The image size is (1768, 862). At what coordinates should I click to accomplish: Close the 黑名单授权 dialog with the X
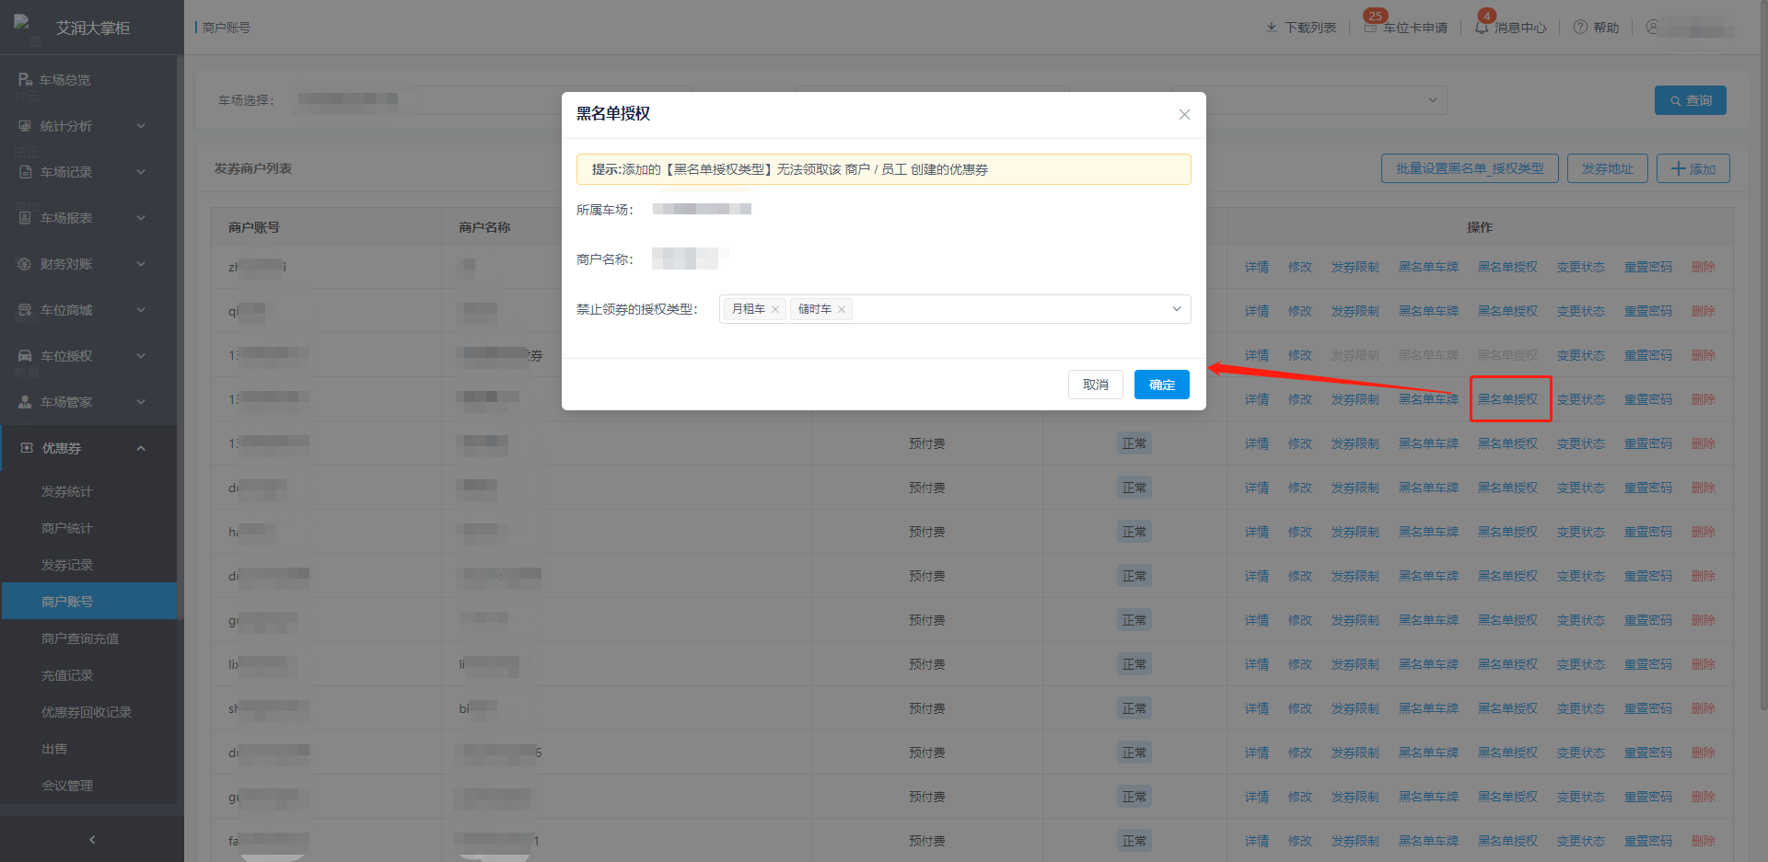coord(1184,114)
